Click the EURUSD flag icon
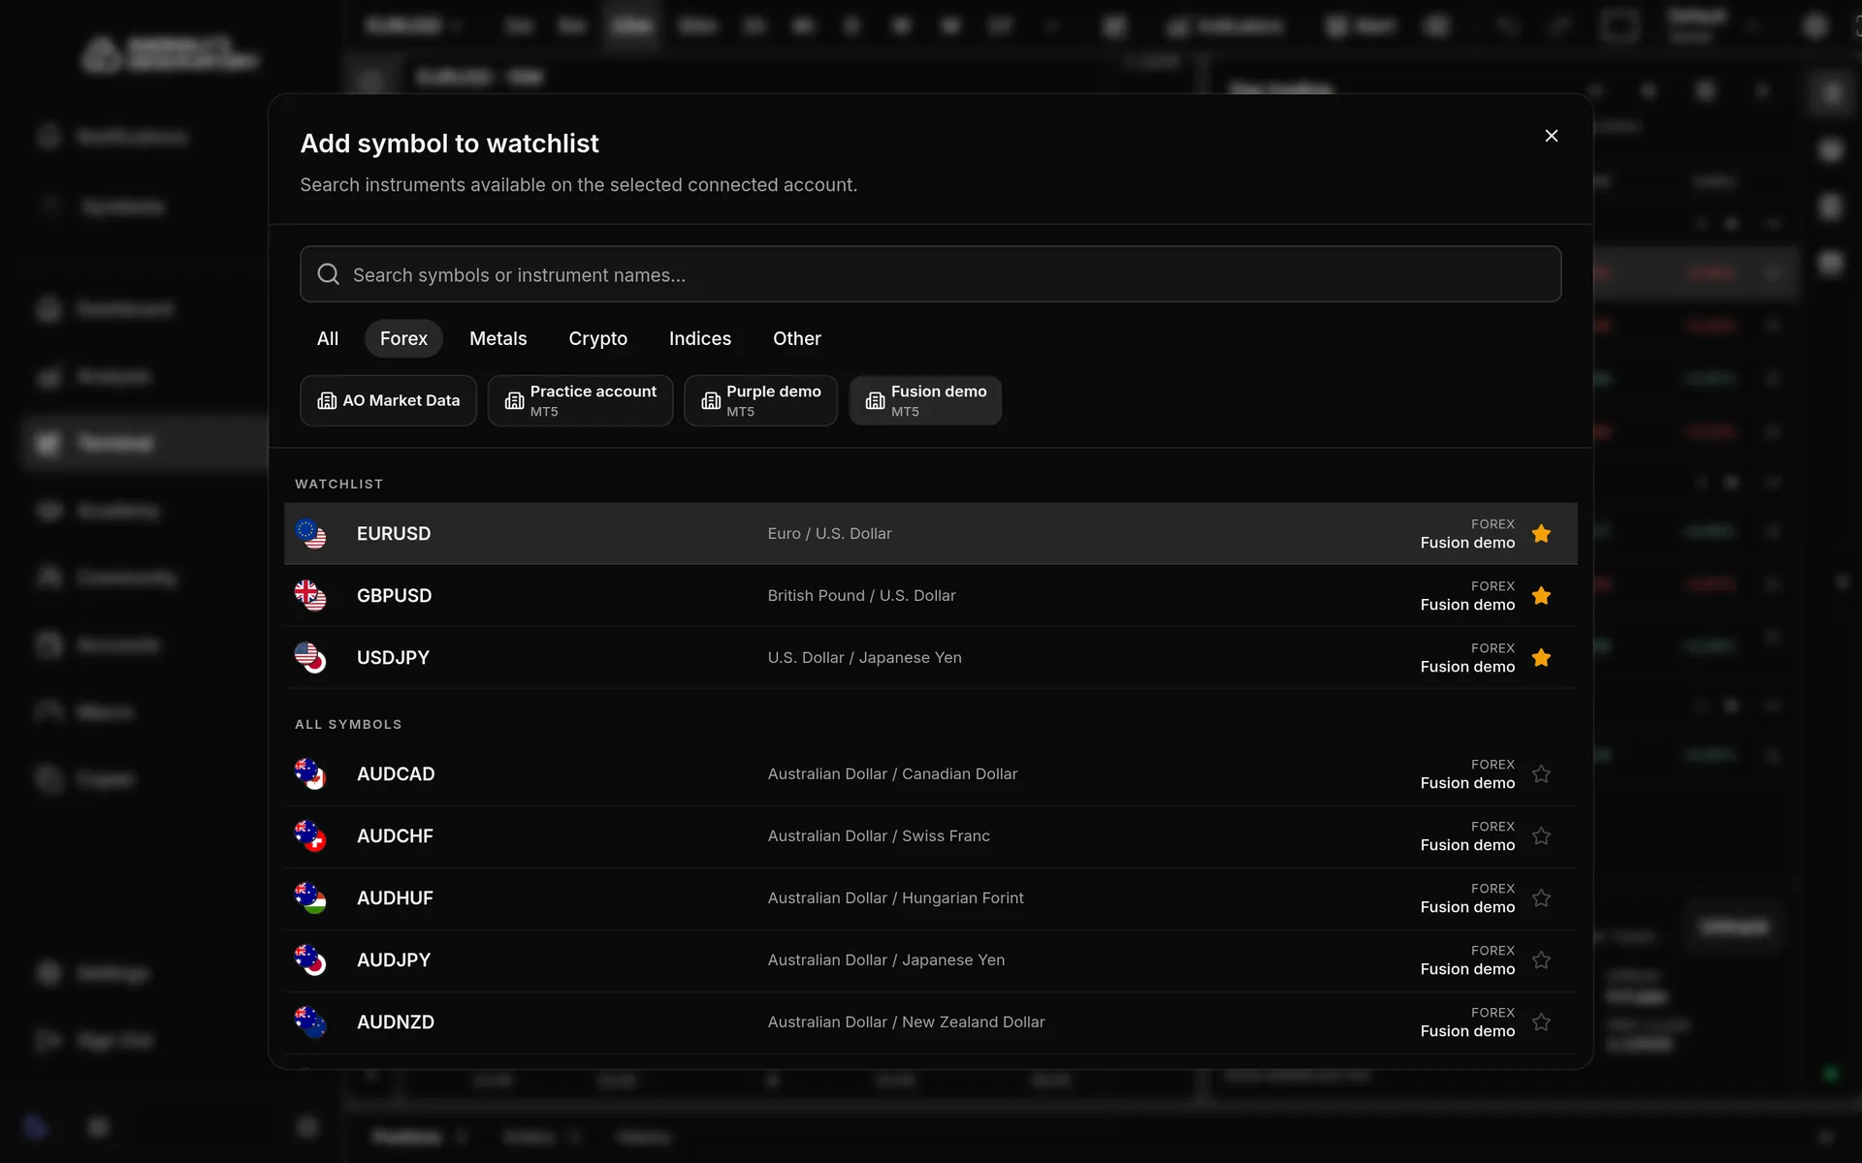The image size is (1862, 1163). [x=310, y=534]
